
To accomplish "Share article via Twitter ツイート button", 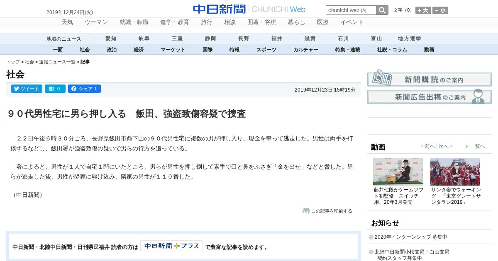I will pos(27,89).
